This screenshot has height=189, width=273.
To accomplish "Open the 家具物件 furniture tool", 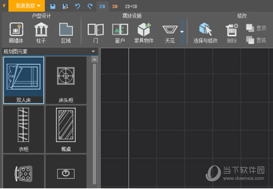I will point(144,33).
